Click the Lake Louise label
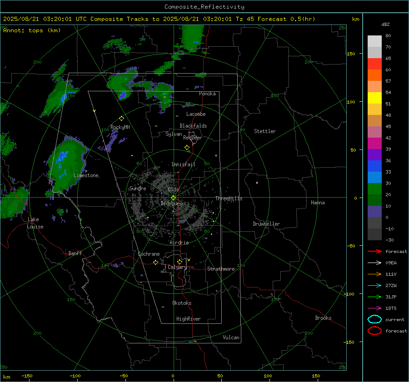The height and width of the screenshot is (382, 409). 35,223
